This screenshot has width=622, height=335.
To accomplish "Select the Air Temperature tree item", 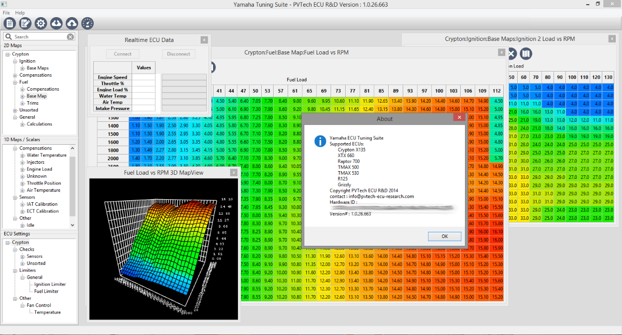I will (x=44, y=190).
